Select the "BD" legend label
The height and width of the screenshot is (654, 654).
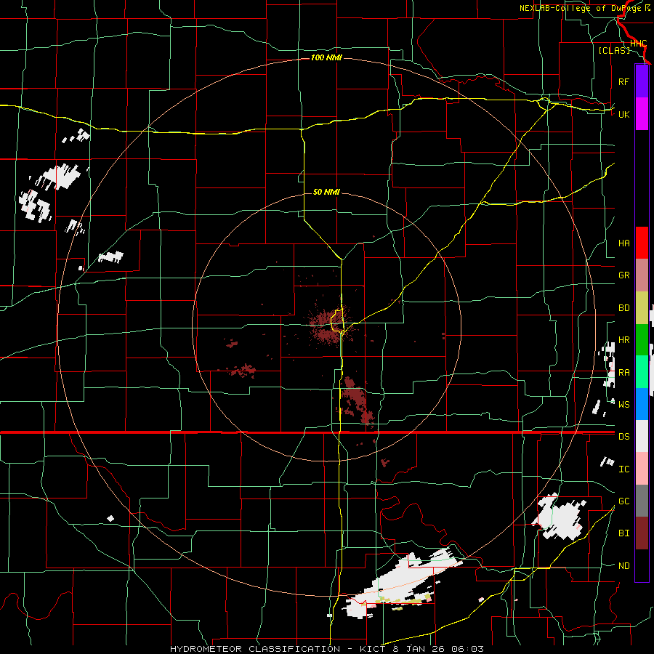[623, 308]
